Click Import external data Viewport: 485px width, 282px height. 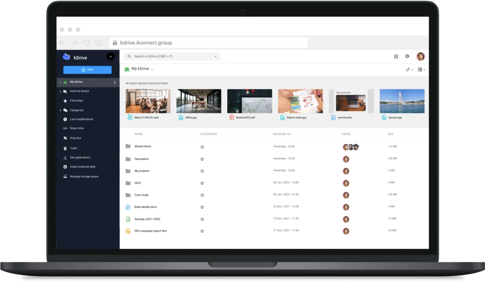point(82,167)
